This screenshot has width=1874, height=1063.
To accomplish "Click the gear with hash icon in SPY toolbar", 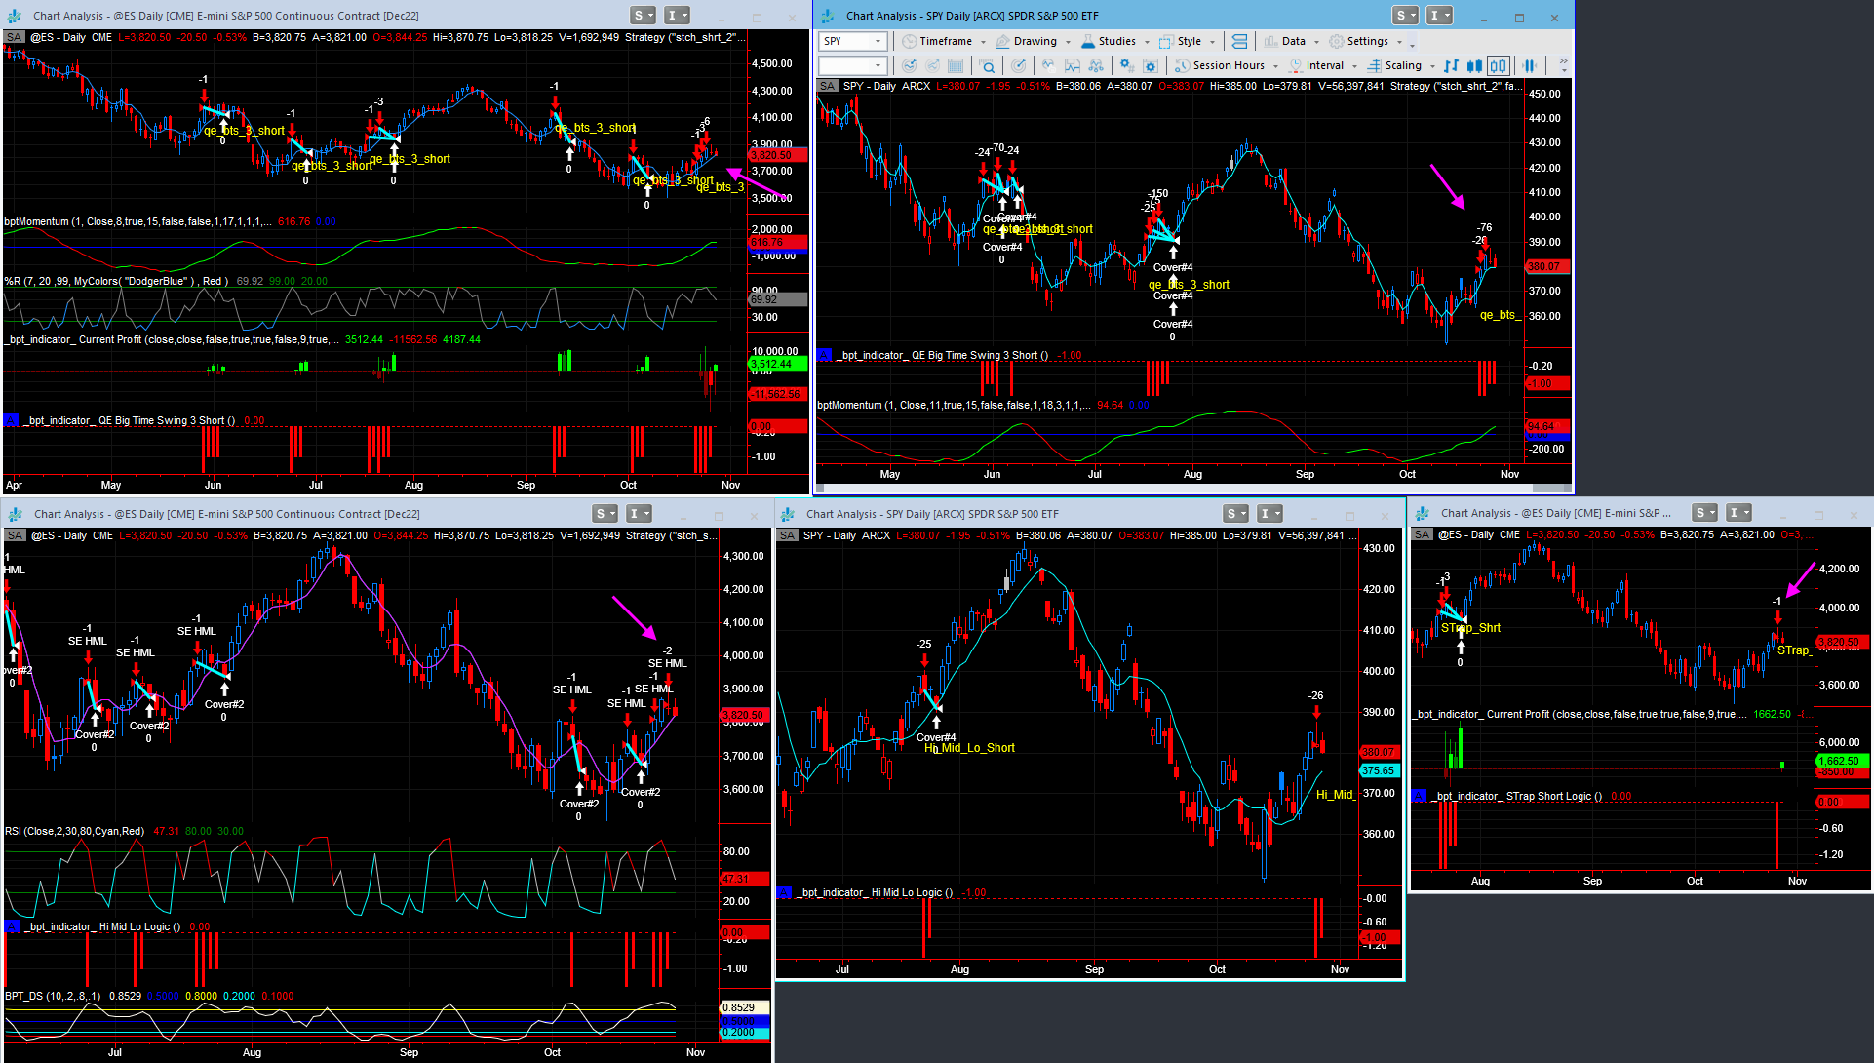I will pyautogui.click(x=1127, y=65).
